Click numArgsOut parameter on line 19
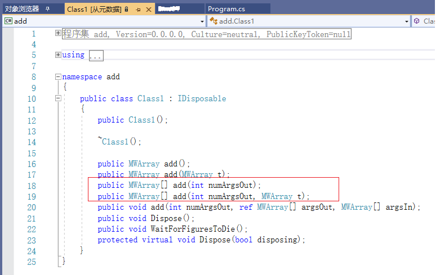Screen dimensions: 440x275 [x=230, y=197]
